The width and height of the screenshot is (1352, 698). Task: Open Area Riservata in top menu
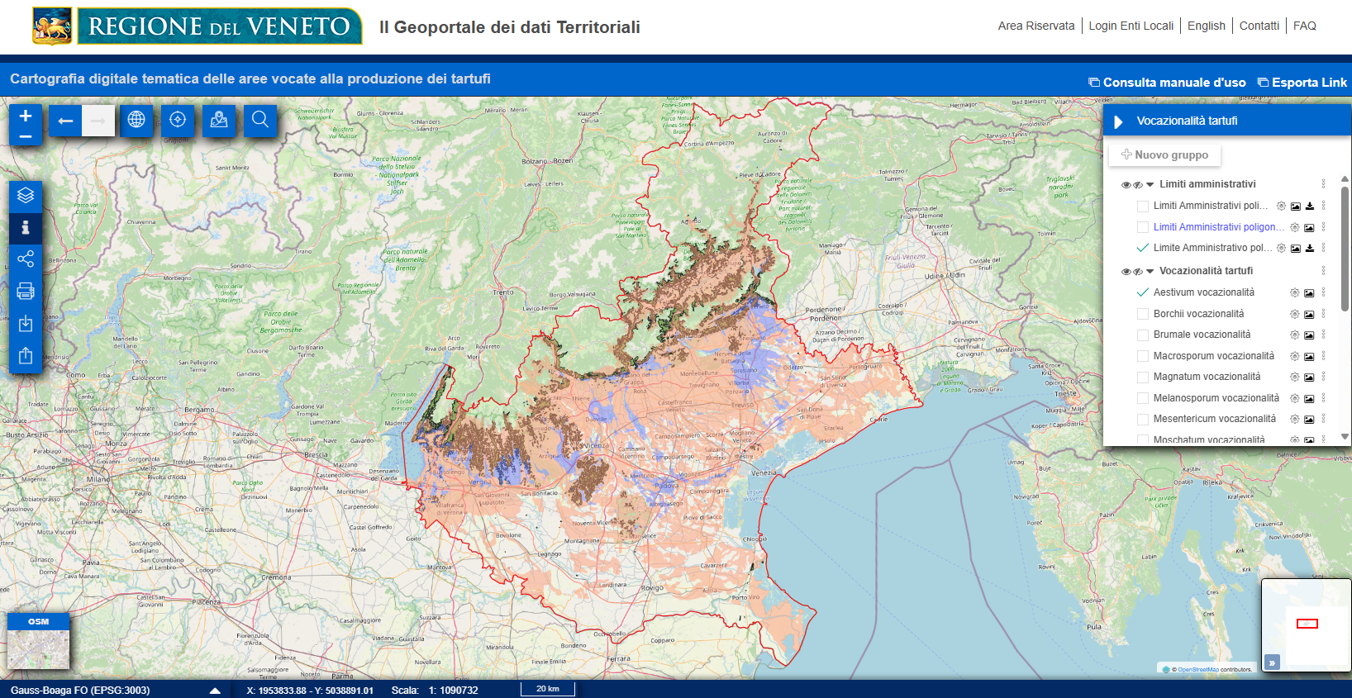click(x=1035, y=26)
